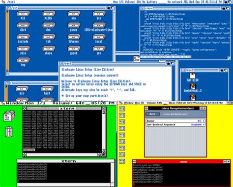Click the Slackware Linux Setup heading text
The width and height of the screenshot is (233, 187).
pyautogui.click(x=87, y=70)
